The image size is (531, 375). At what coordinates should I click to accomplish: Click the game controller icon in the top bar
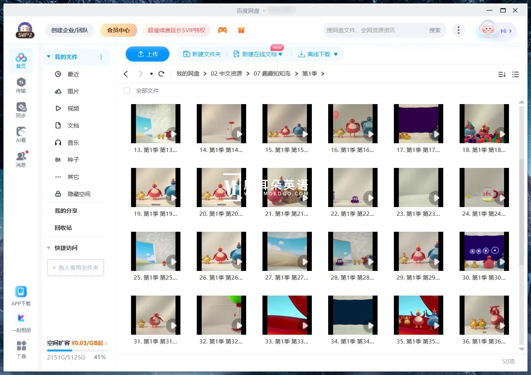tap(223, 30)
